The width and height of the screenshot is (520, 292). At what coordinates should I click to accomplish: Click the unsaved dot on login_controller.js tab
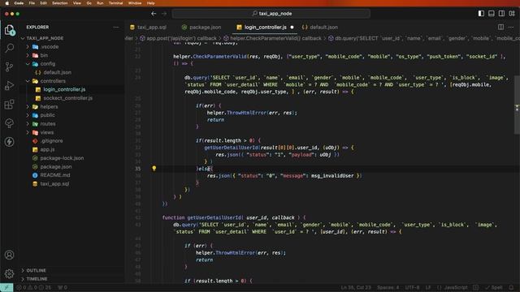292,27
